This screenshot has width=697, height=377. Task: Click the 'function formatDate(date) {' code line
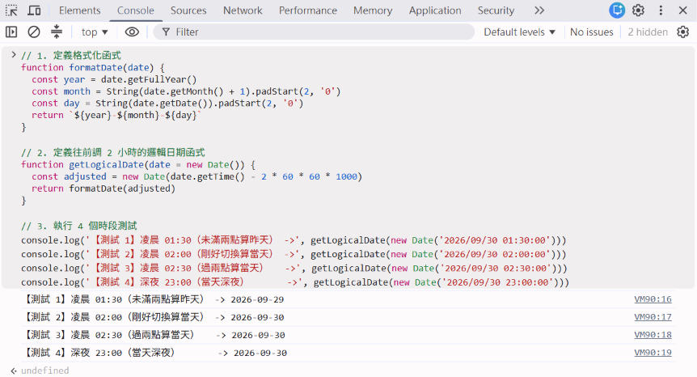tap(92, 68)
